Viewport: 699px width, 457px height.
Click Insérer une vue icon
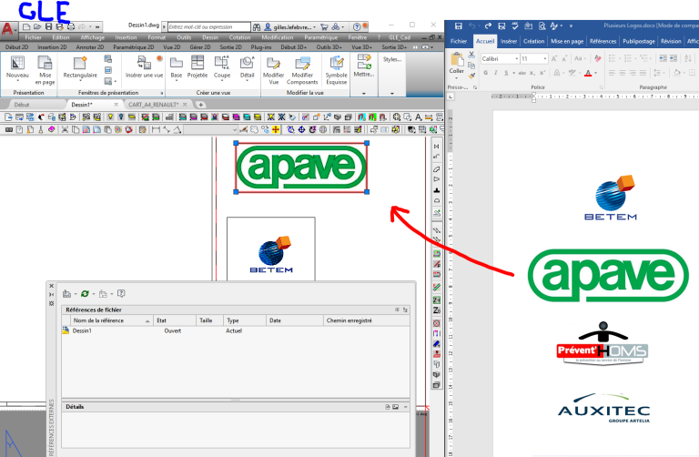[x=144, y=64]
